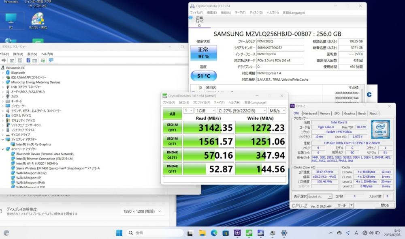Screen dimensions: 405x239
Task: Open 表示(V) menu in Device Manager
Action: (x=32, y=54)
